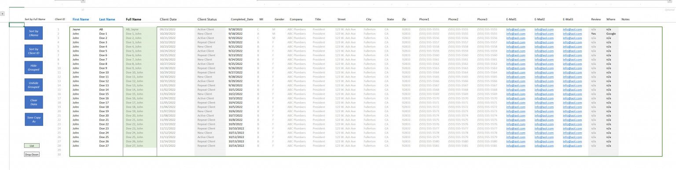Screen dimensions: 676x170
Task: Click the Hide Grouped button
Action: pyautogui.click(x=33, y=67)
